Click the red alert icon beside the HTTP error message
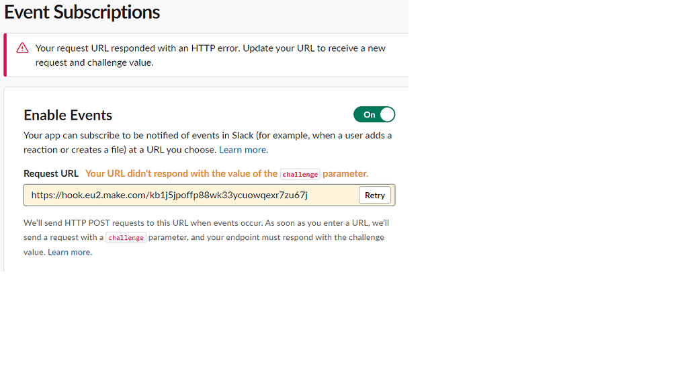The height and width of the screenshot is (387, 688). pyautogui.click(x=22, y=48)
